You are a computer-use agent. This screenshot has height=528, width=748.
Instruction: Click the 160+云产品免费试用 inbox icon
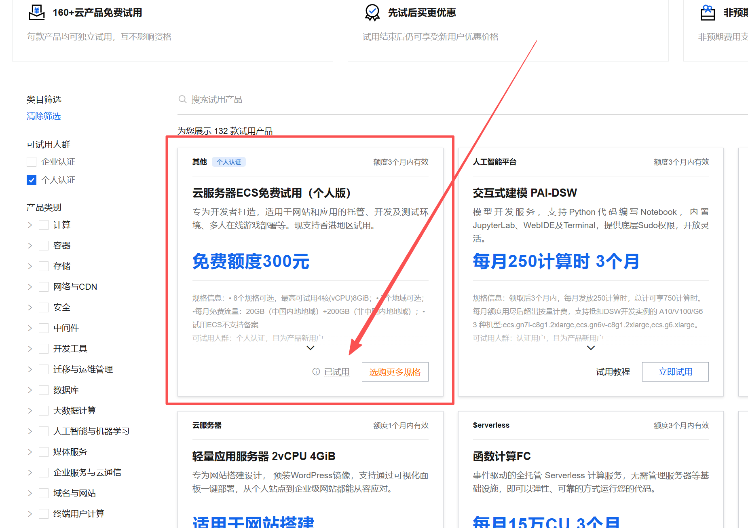(x=37, y=13)
